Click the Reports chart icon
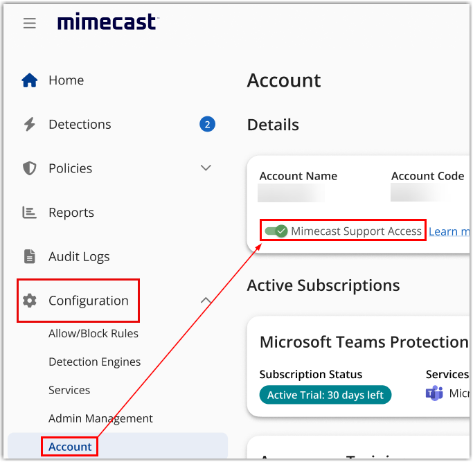This screenshot has width=473, height=462. click(x=29, y=213)
